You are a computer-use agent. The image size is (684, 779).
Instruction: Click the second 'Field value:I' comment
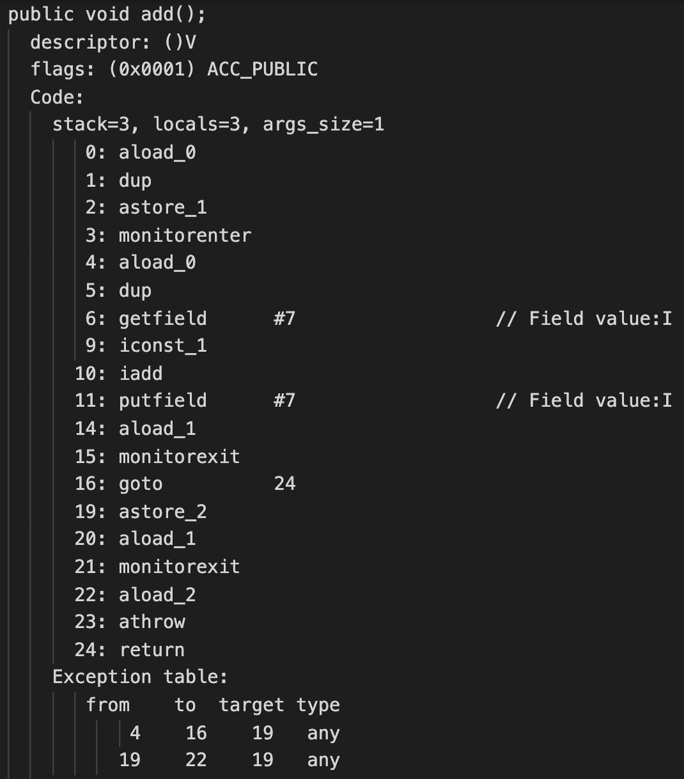584,400
